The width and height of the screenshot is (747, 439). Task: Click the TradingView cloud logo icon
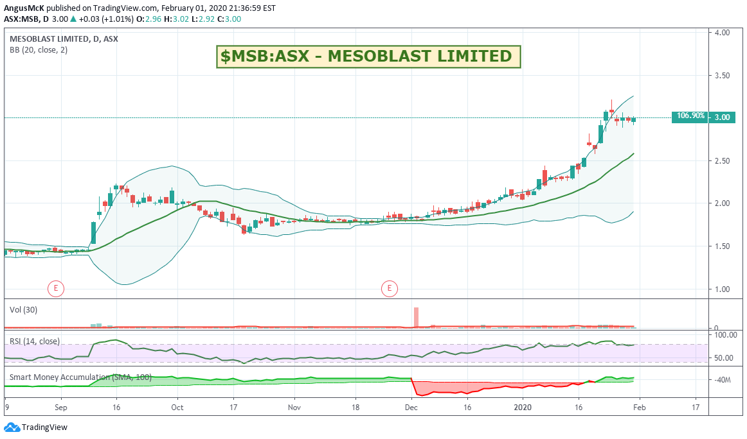click(12, 427)
